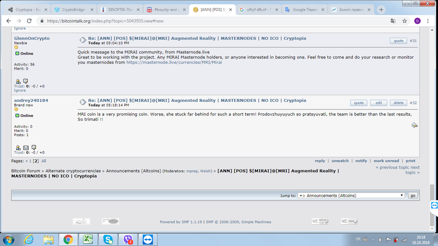Click the Valid XHTML 1.0 badge
Image resolution: width=438 pixels, height=246 pixels.
pyautogui.click(x=320, y=221)
